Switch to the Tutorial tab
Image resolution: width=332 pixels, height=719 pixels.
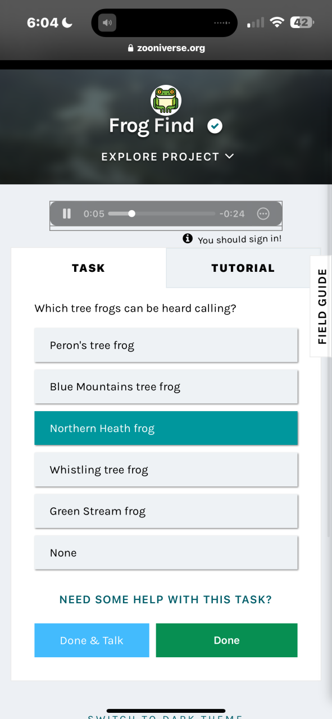tap(243, 268)
